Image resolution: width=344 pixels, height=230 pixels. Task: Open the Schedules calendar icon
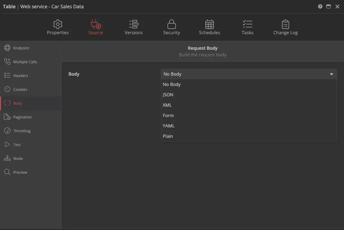[209, 24]
